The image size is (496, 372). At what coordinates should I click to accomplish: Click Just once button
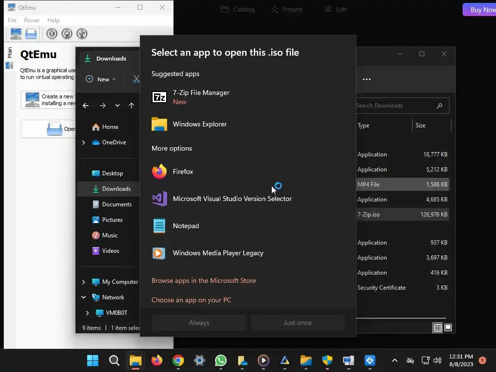click(297, 323)
